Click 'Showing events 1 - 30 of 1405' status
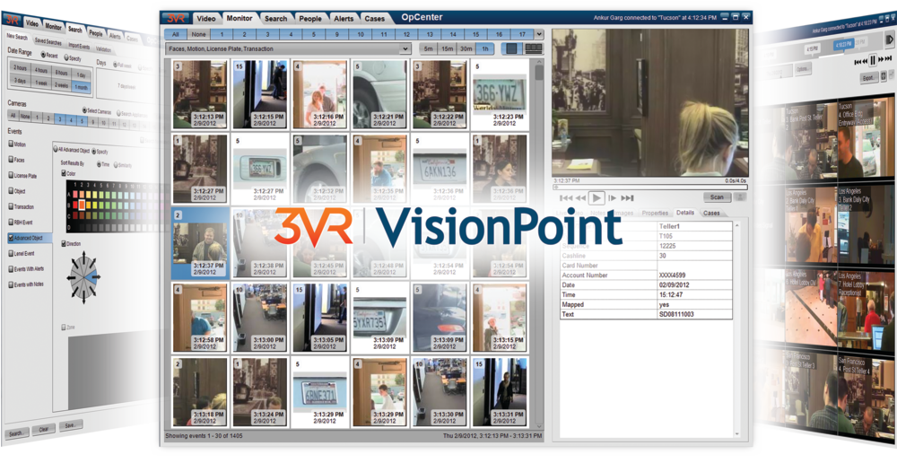This screenshot has height=463, width=897. 204,435
